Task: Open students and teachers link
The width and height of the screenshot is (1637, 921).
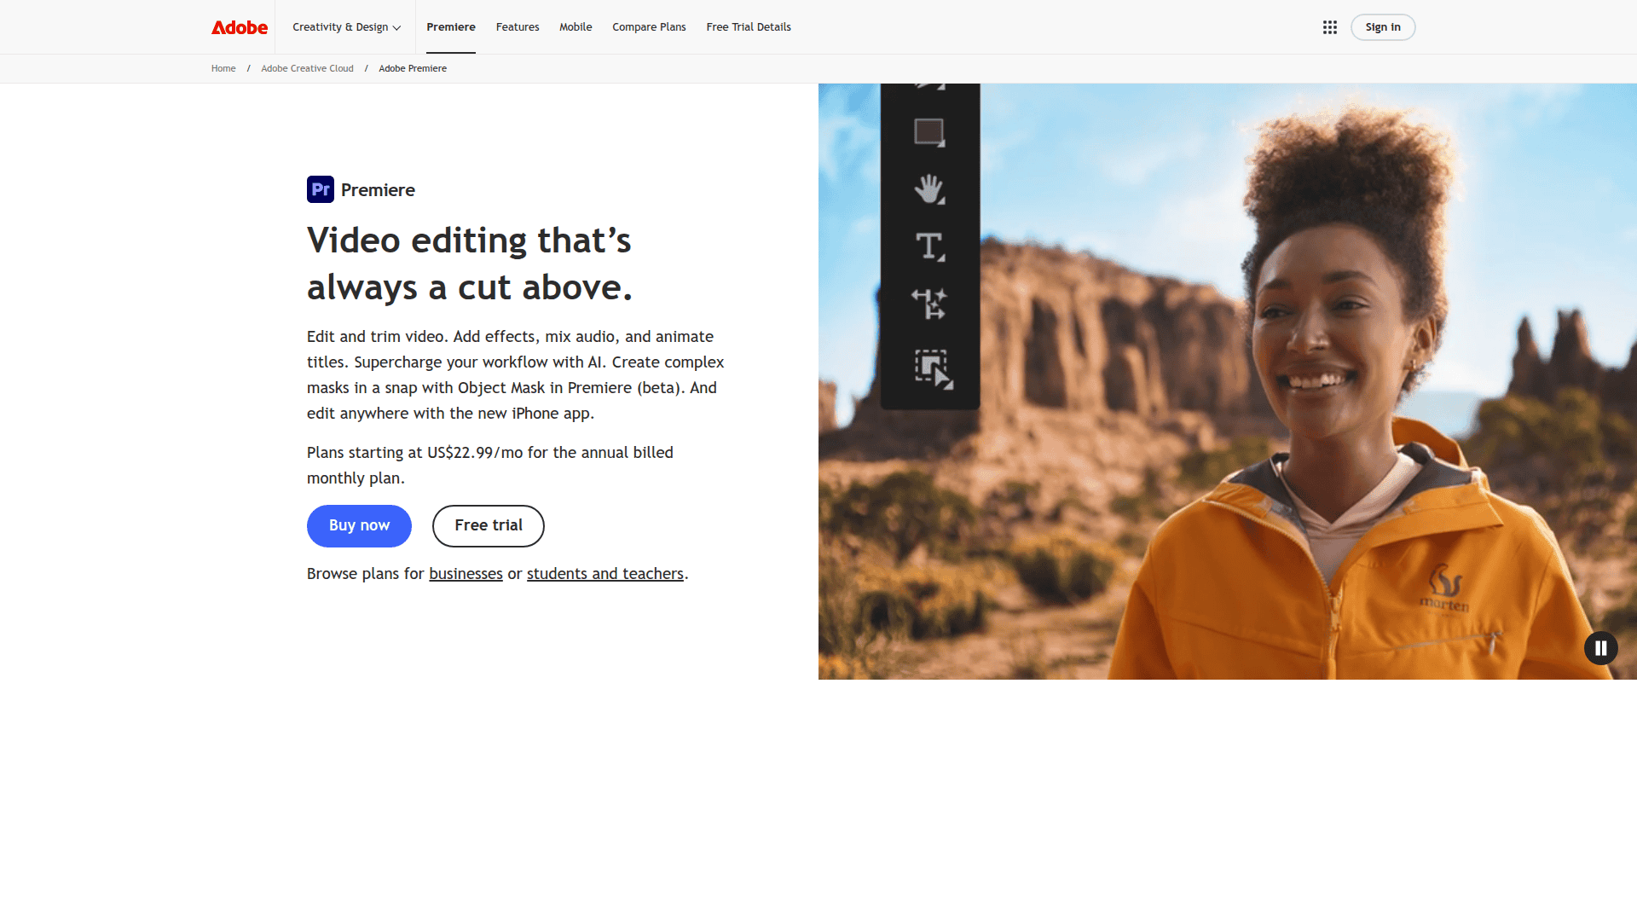Action: (605, 574)
